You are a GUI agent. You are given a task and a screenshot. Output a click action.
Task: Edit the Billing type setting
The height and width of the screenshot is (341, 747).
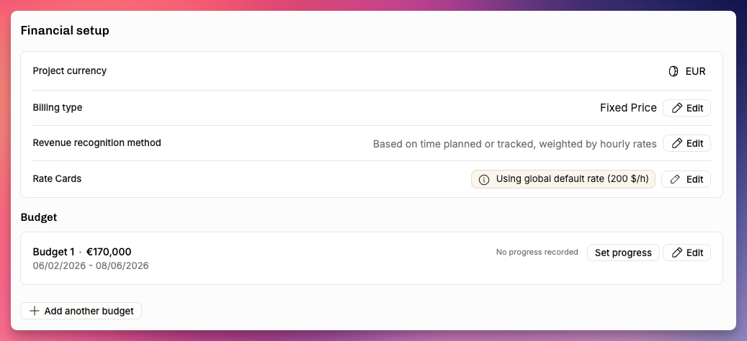686,108
